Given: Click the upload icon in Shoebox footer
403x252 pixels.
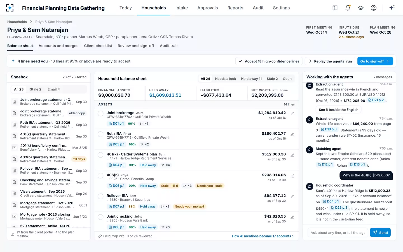Looking at the screenshot, I should click(x=13, y=234).
